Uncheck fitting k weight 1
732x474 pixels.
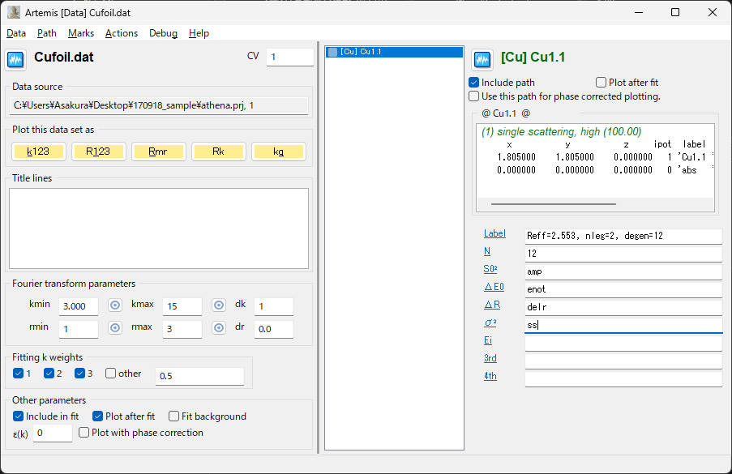(18, 374)
